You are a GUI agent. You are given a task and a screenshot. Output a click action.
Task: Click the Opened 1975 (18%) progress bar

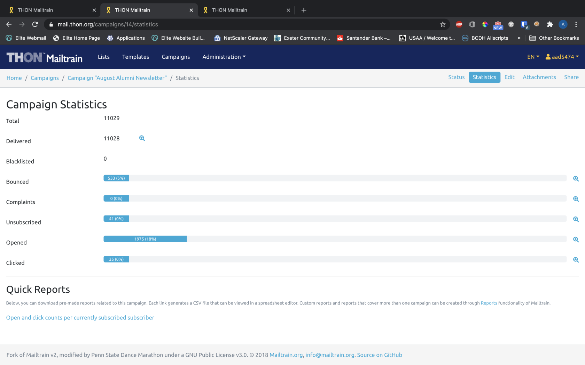tap(145, 239)
